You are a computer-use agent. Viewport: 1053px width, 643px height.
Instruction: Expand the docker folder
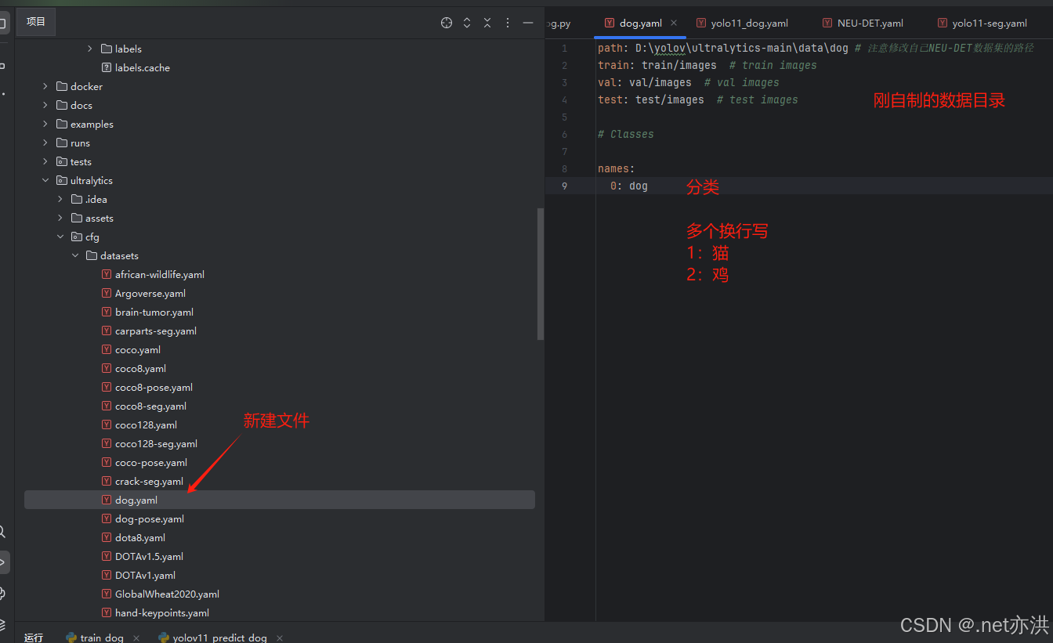tap(45, 86)
